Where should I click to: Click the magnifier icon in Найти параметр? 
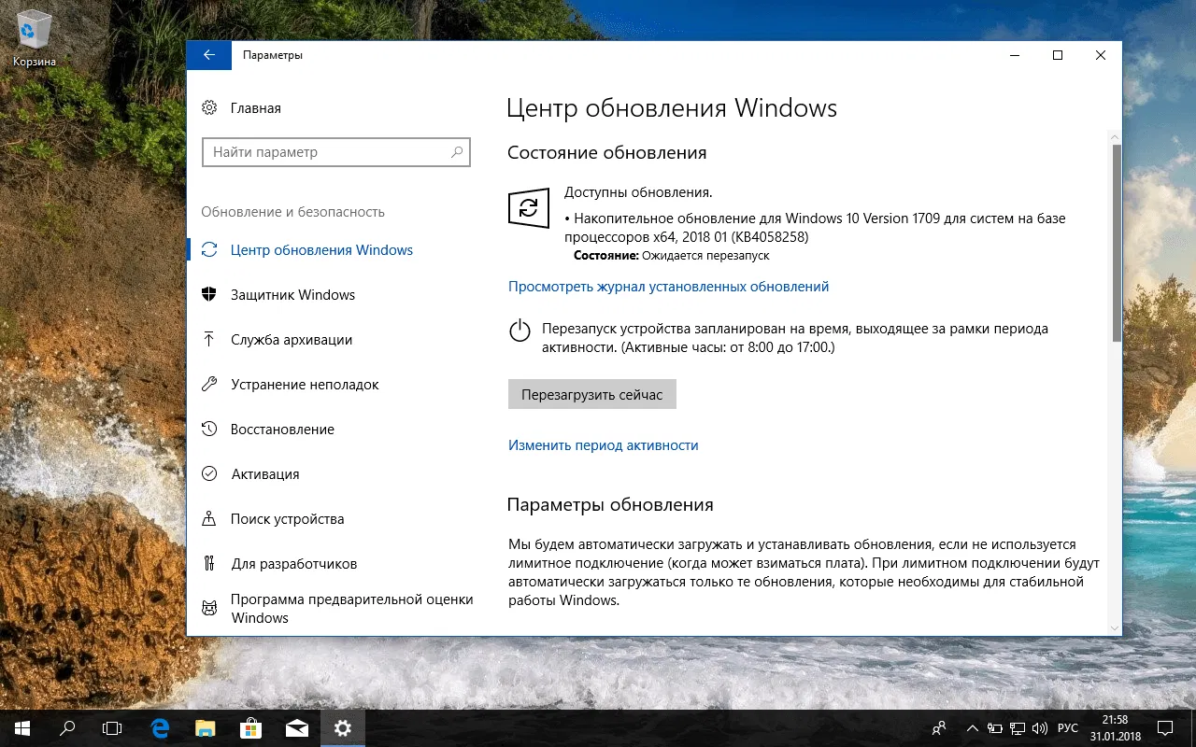(457, 152)
